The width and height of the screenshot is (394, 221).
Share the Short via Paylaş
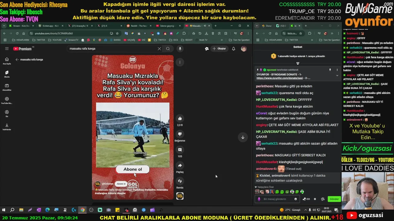coord(180,165)
